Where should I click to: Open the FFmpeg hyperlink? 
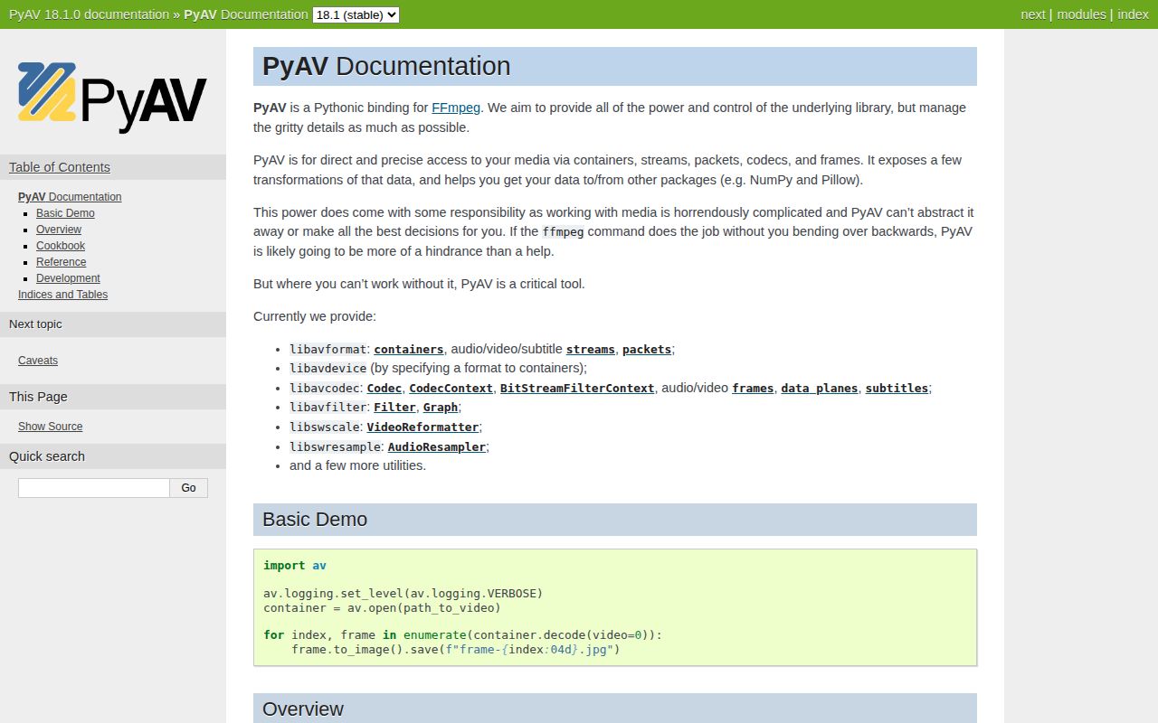(x=456, y=108)
